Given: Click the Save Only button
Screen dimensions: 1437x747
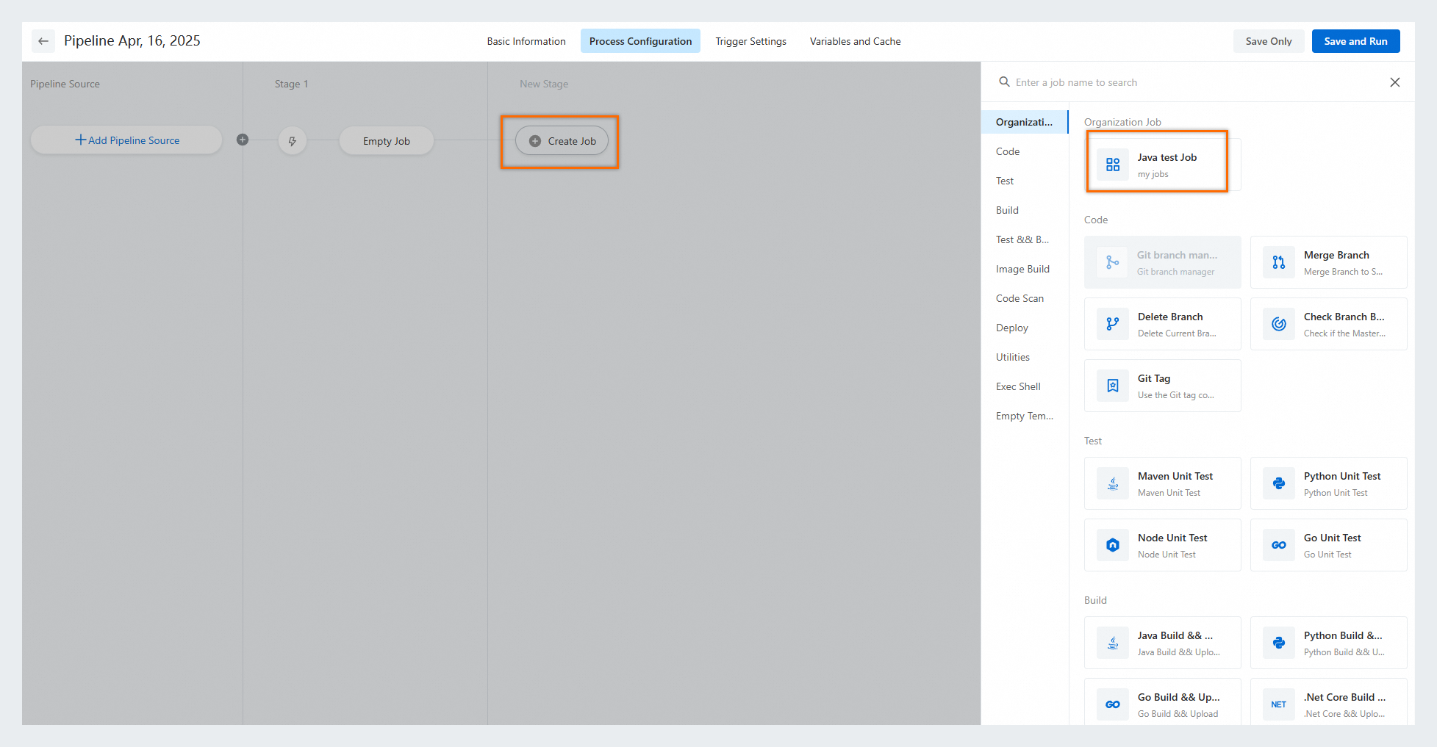Looking at the screenshot, I should (1269, 41).
